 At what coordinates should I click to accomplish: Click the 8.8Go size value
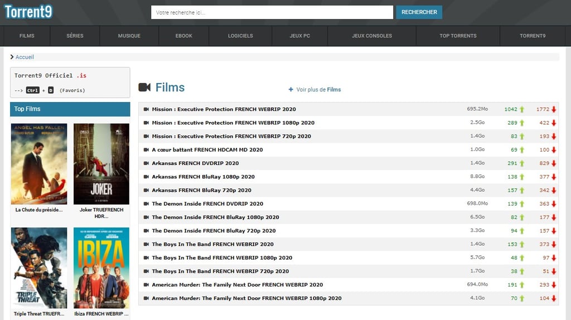click(477, 176)
